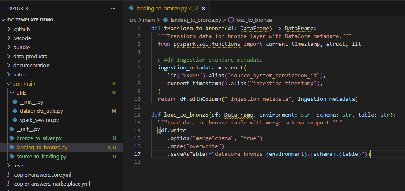
Task: Click line number 1 in the gutter
Action: click(139, 29)
